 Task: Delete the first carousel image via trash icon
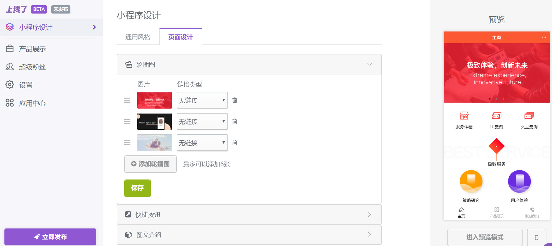234,100
